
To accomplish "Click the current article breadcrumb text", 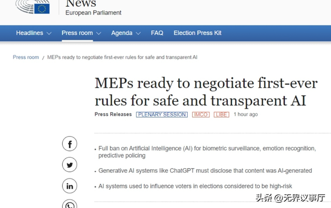I will pyautogui.click(x=122, y=57).
